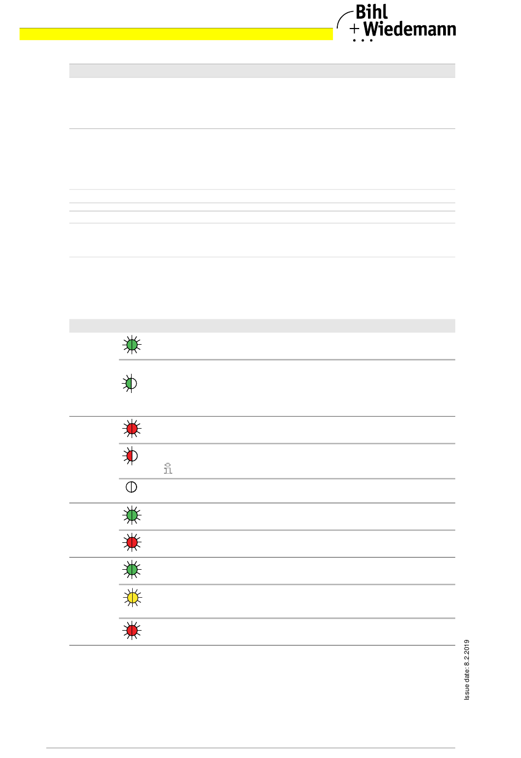This screenshot has width=521, height=758.
Task: Click the grey header row above the LED table
Action: click(x=262, y=325)
